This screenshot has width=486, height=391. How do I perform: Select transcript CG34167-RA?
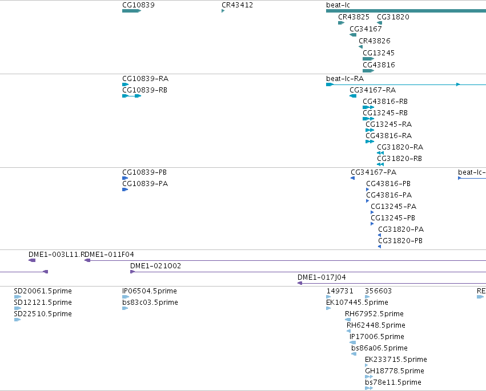(x=372, y=90)
